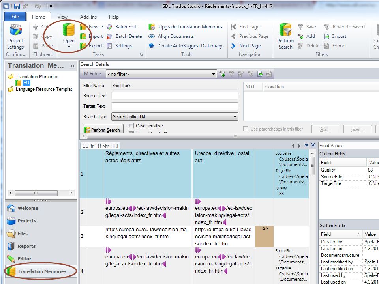Viewport: 379px width, 284px height.
Task: Click Delete in the Filters group
Action: click(x=308, y=46)
